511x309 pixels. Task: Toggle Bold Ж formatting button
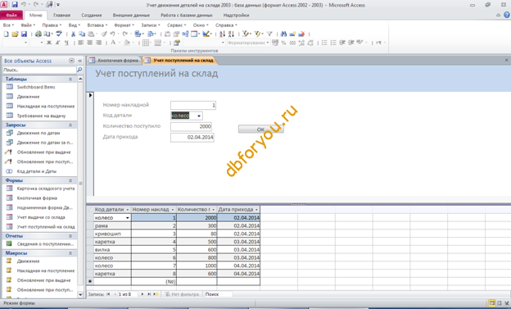pos(49,43)
